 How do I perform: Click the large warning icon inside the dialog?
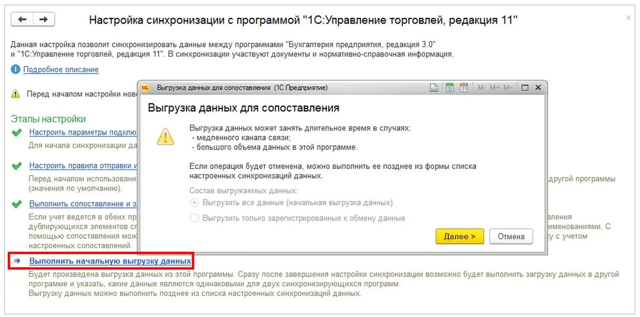(165, 136)
